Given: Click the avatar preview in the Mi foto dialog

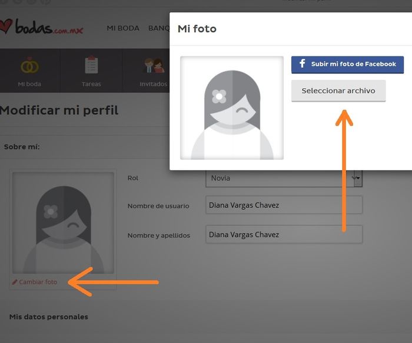Looking at the screenshot, I should click(x=231, y=108).
